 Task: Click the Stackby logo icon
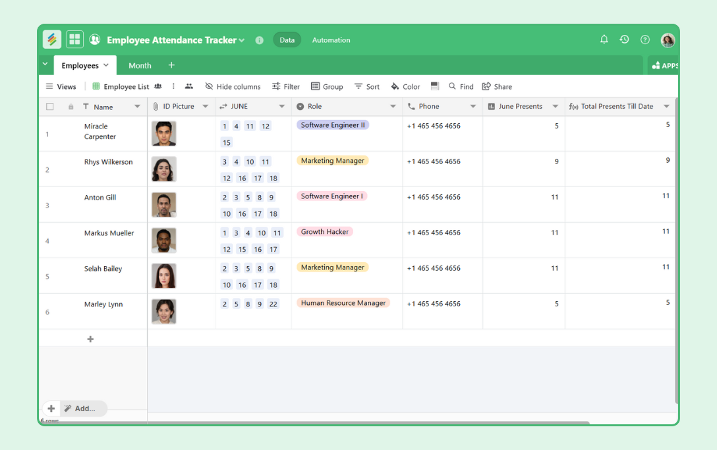[52, 40]
